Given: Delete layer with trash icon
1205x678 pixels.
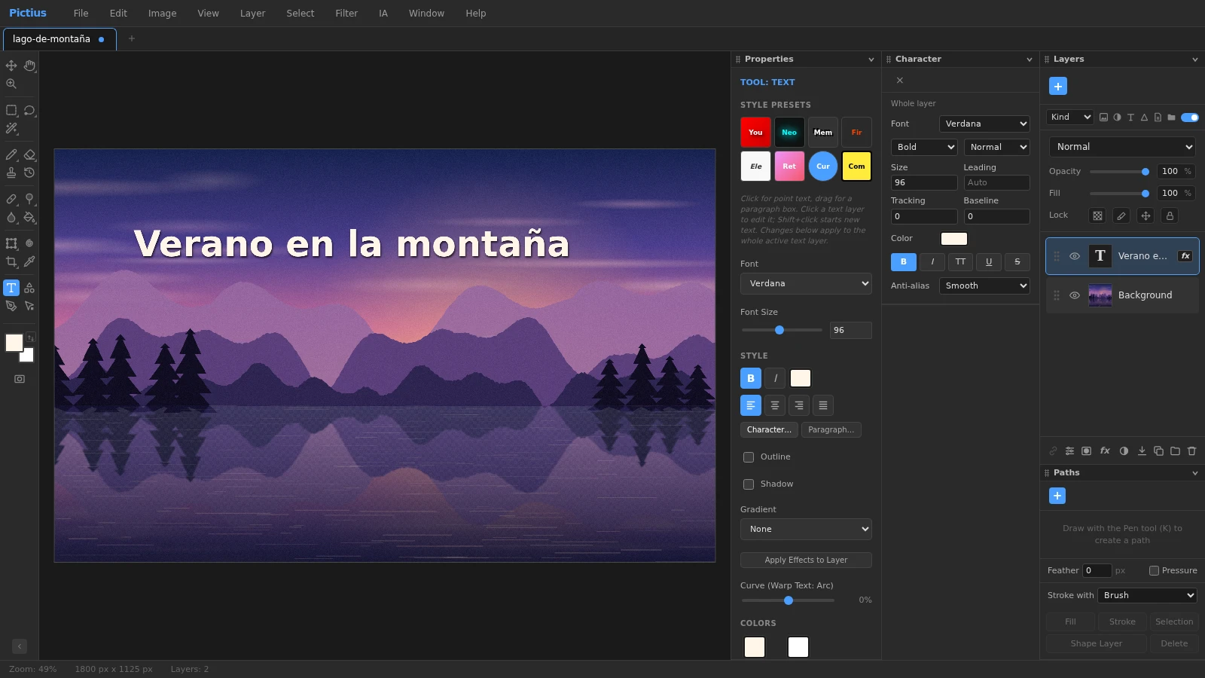Looking at the screenshot, I should [1191, 451].
